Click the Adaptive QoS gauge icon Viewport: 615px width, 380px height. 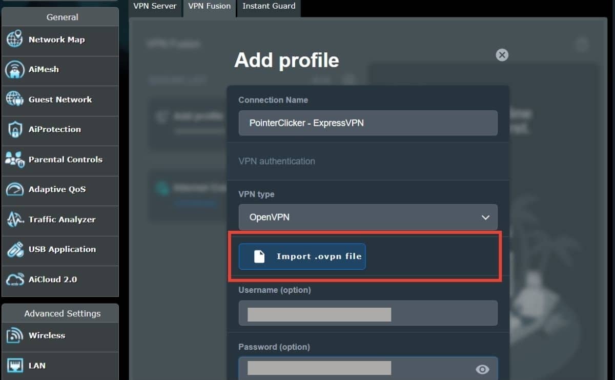[14, 189]
